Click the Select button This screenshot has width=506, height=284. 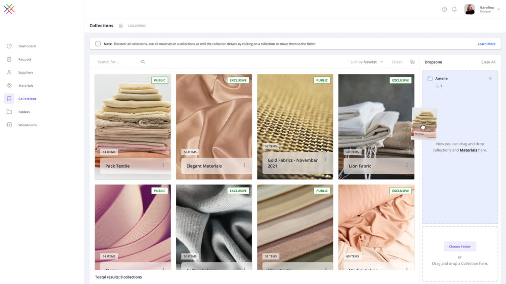click(x=397, y=62)
